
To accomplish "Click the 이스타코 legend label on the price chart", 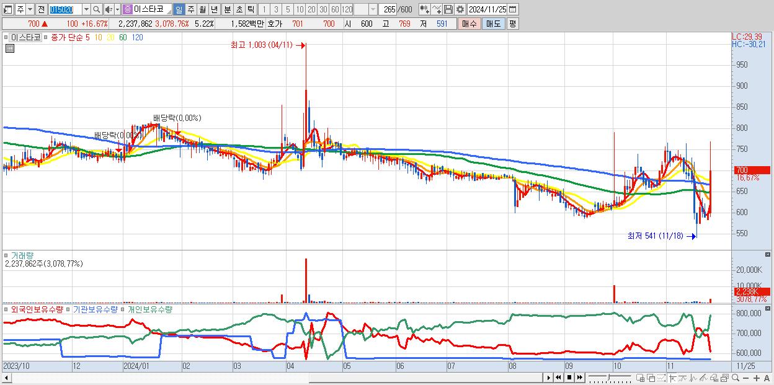I will (x=26, y=37).
